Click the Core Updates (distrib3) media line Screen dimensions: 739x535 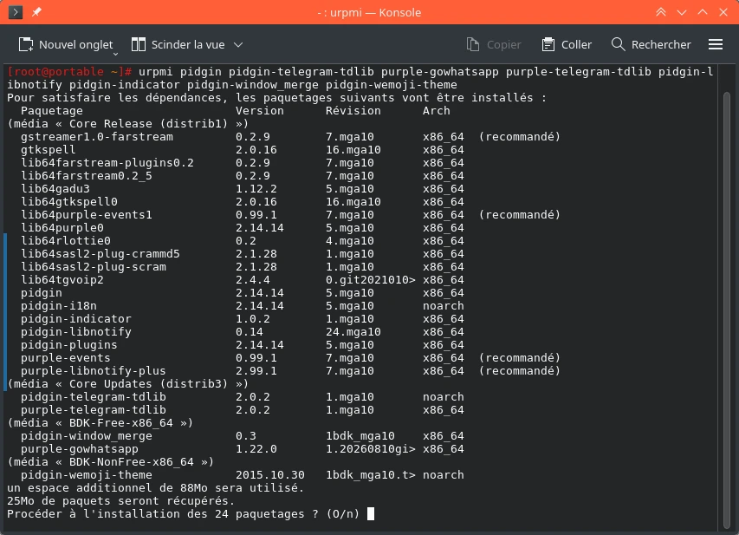pyautogui.click(x=127, y=384)
